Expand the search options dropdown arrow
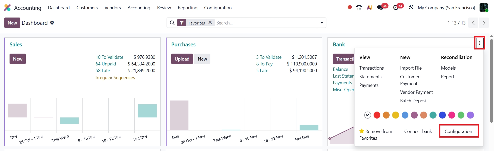This screenshot has height=151, width=494. 322,23
